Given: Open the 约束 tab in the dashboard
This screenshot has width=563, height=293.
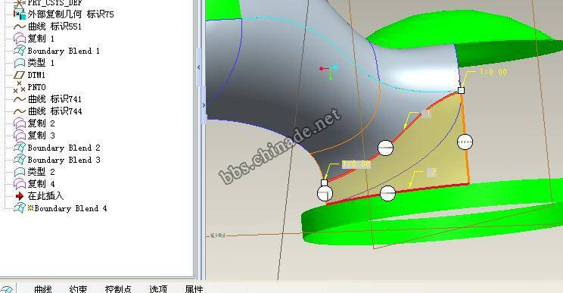Looking at the screenshot, I should [78, 289].
